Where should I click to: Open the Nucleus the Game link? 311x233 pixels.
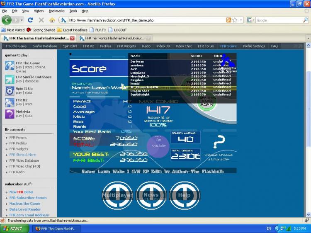click(x=24, y=204)
